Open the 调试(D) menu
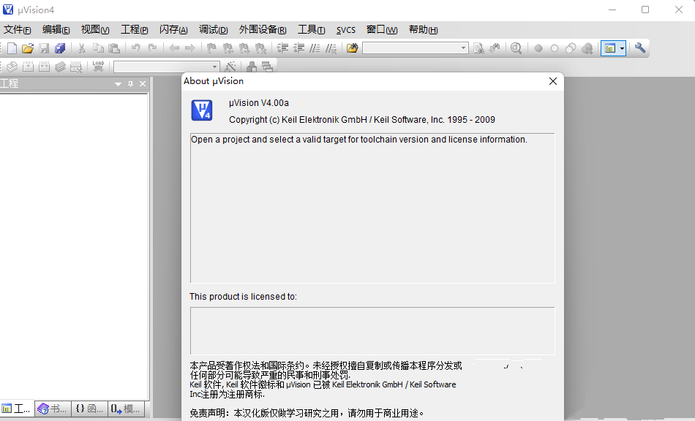The height and width of the screenshot is (421, 695). (x=213, y=30)
